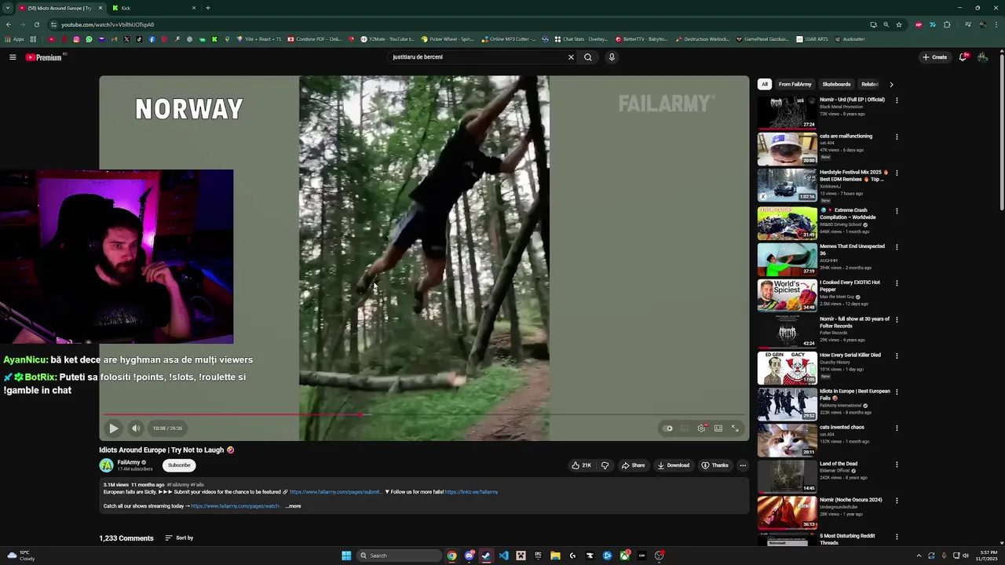
Task: Open the YouTube guide hamburger menu
Action: coord(13,57)
